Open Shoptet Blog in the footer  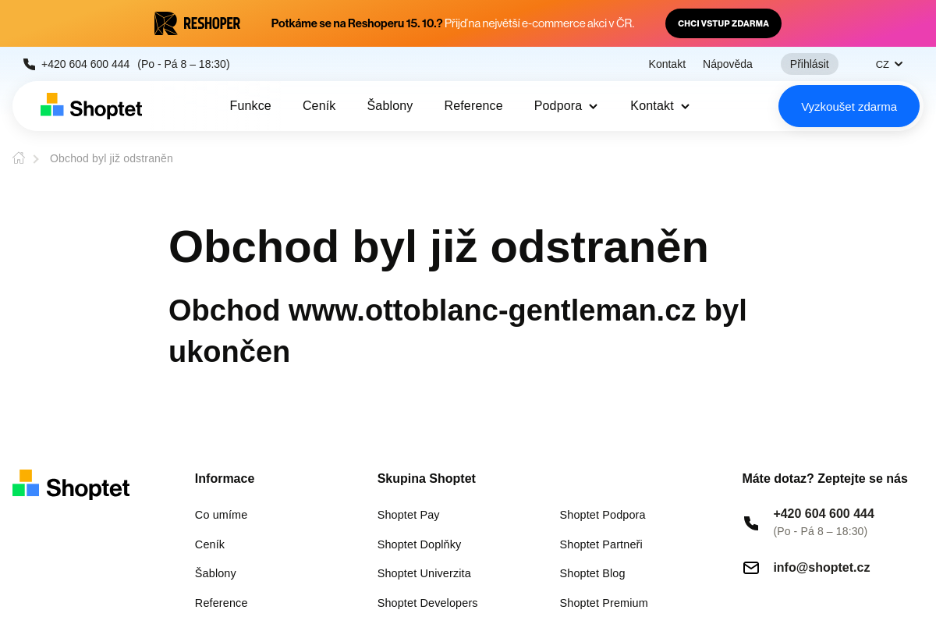pos(593,573)
